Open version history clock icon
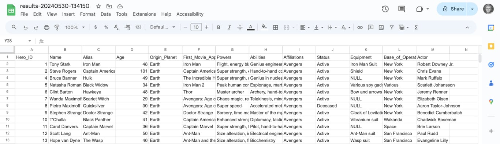 (385, 9)
